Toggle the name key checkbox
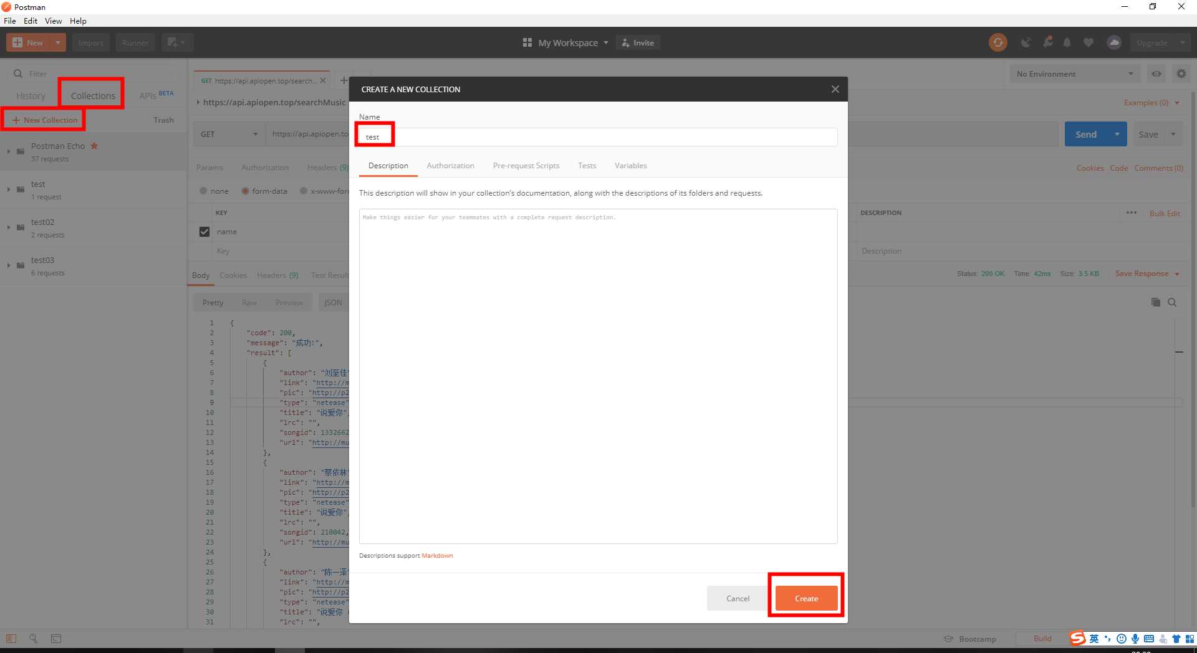Screen dimensions: 1197x653 click(204, 231)
